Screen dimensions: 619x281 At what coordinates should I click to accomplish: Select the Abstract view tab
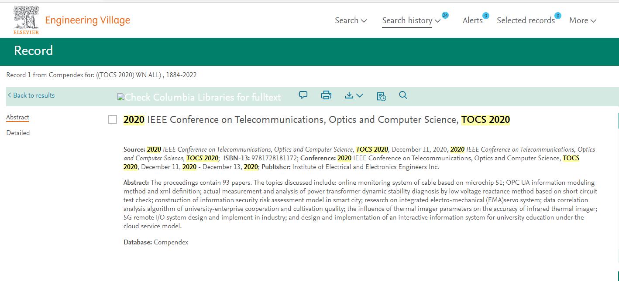pos(17,117)
